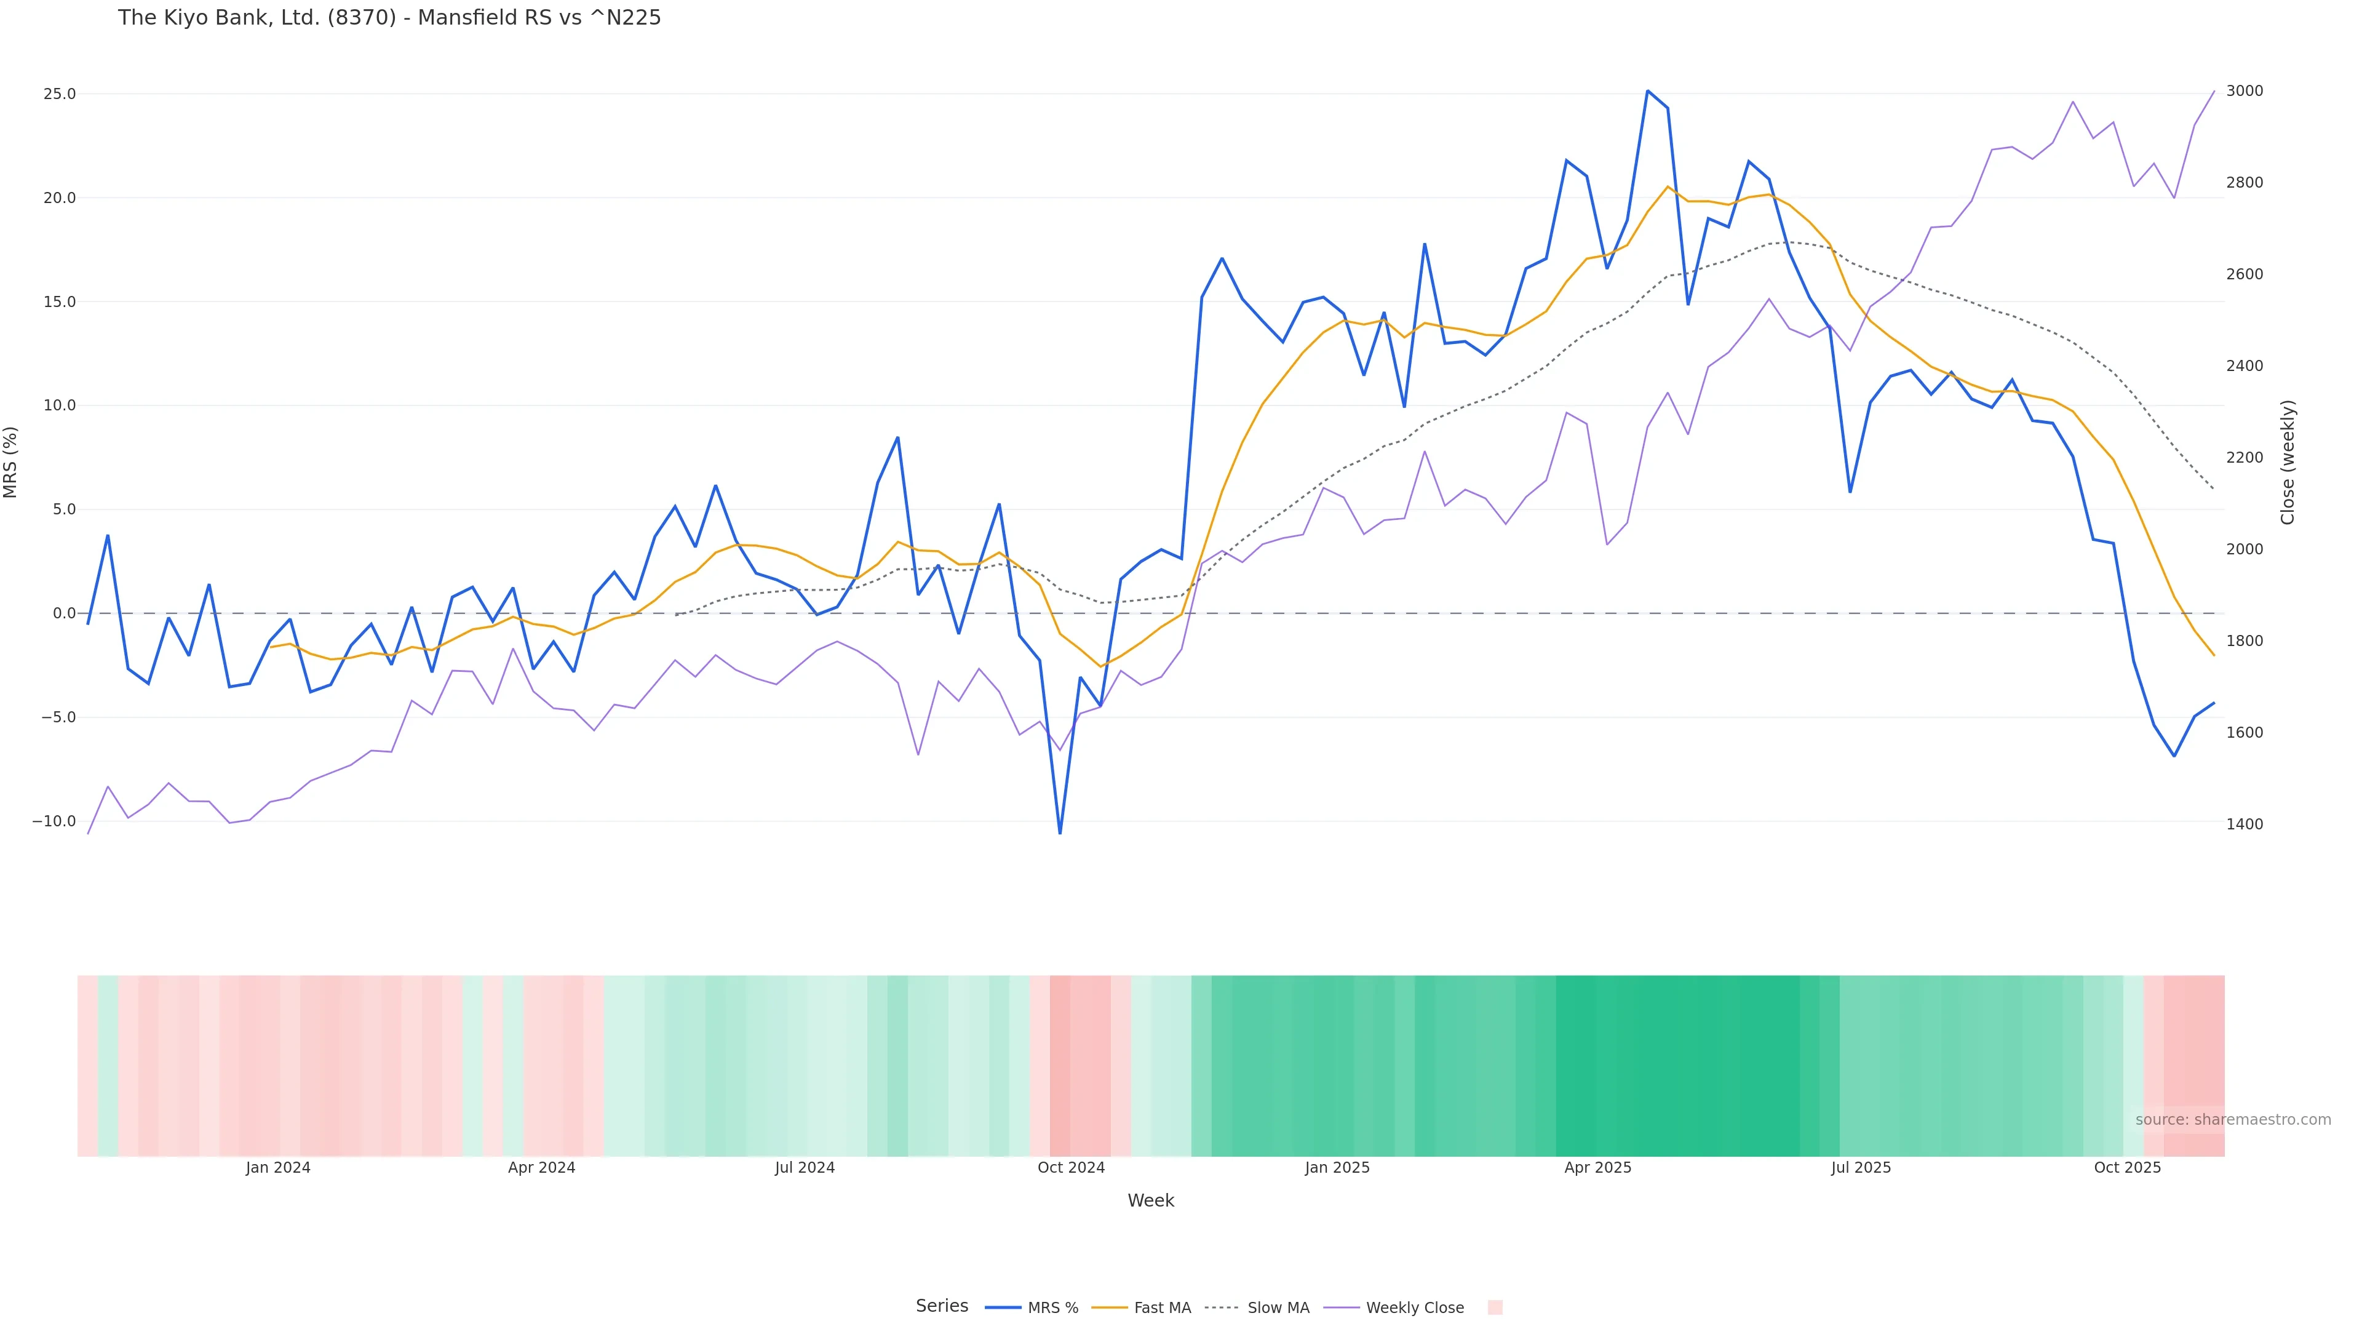Viewport: 2362px width, 1329px height.
Task: Open the sharemaestro.com source link
Action: (2233, 1120)
